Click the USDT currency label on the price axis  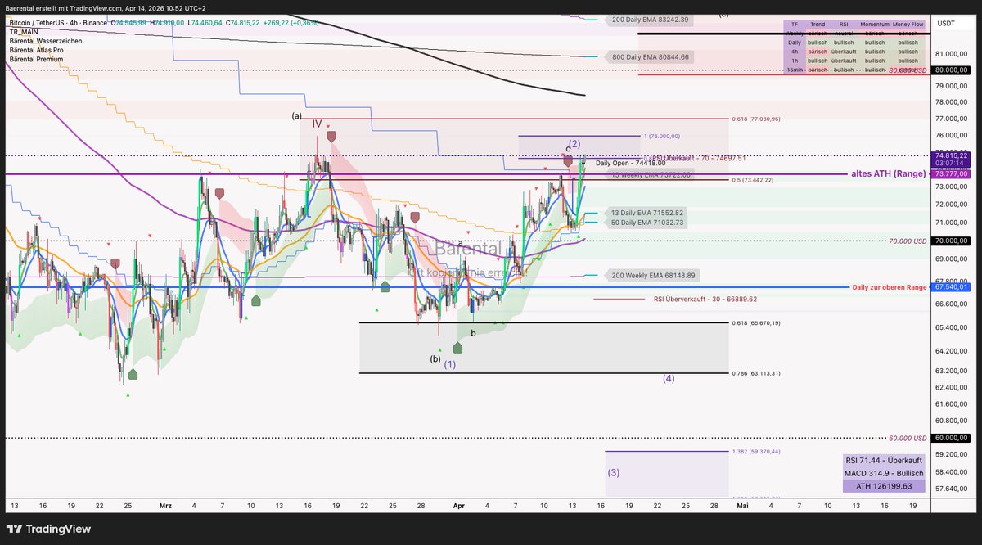click(946, 23)
